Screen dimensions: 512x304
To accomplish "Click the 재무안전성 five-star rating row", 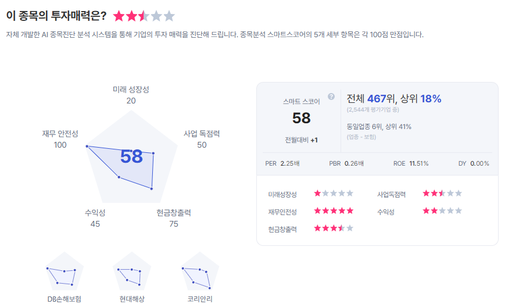I will (x=334, y=211).
